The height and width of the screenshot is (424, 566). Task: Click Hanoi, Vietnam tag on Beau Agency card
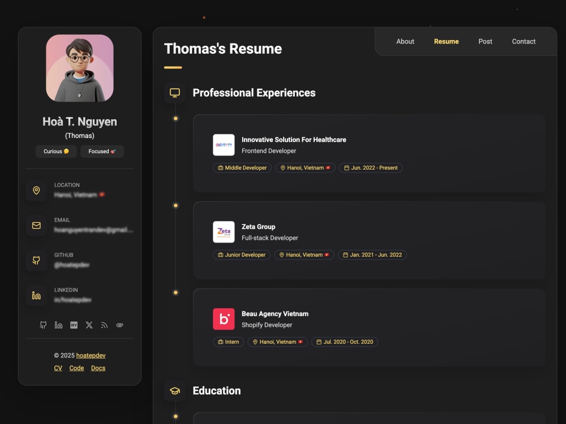(x=277, y=342)
